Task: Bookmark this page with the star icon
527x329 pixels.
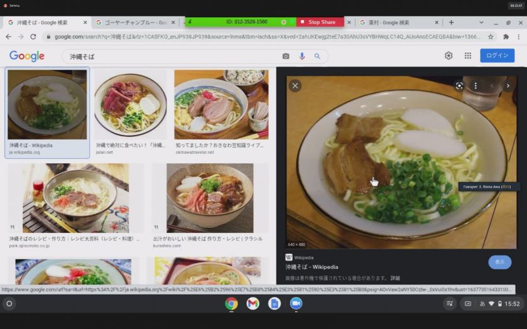Action: [491, 37]
